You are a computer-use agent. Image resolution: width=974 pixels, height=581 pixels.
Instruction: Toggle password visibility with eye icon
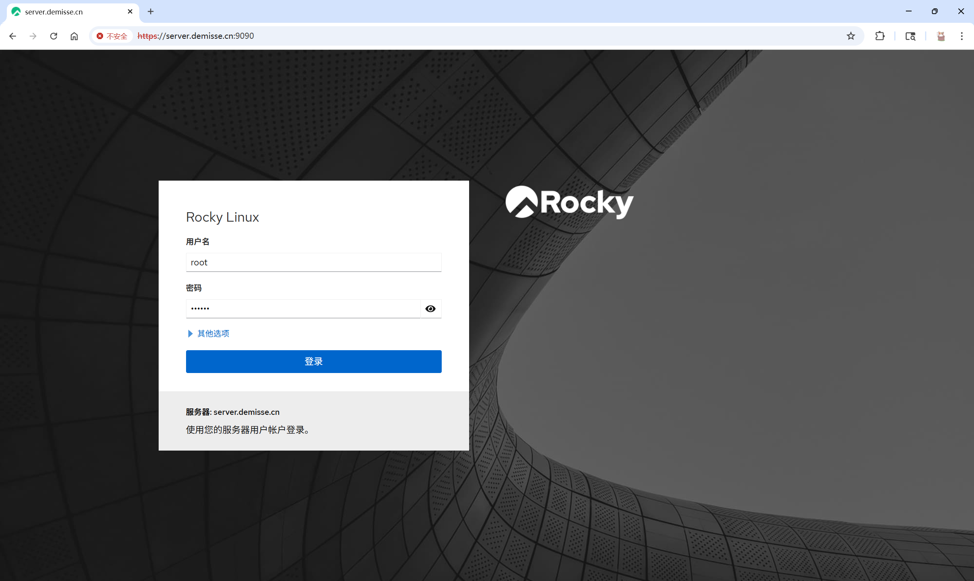tap(430, 308)
